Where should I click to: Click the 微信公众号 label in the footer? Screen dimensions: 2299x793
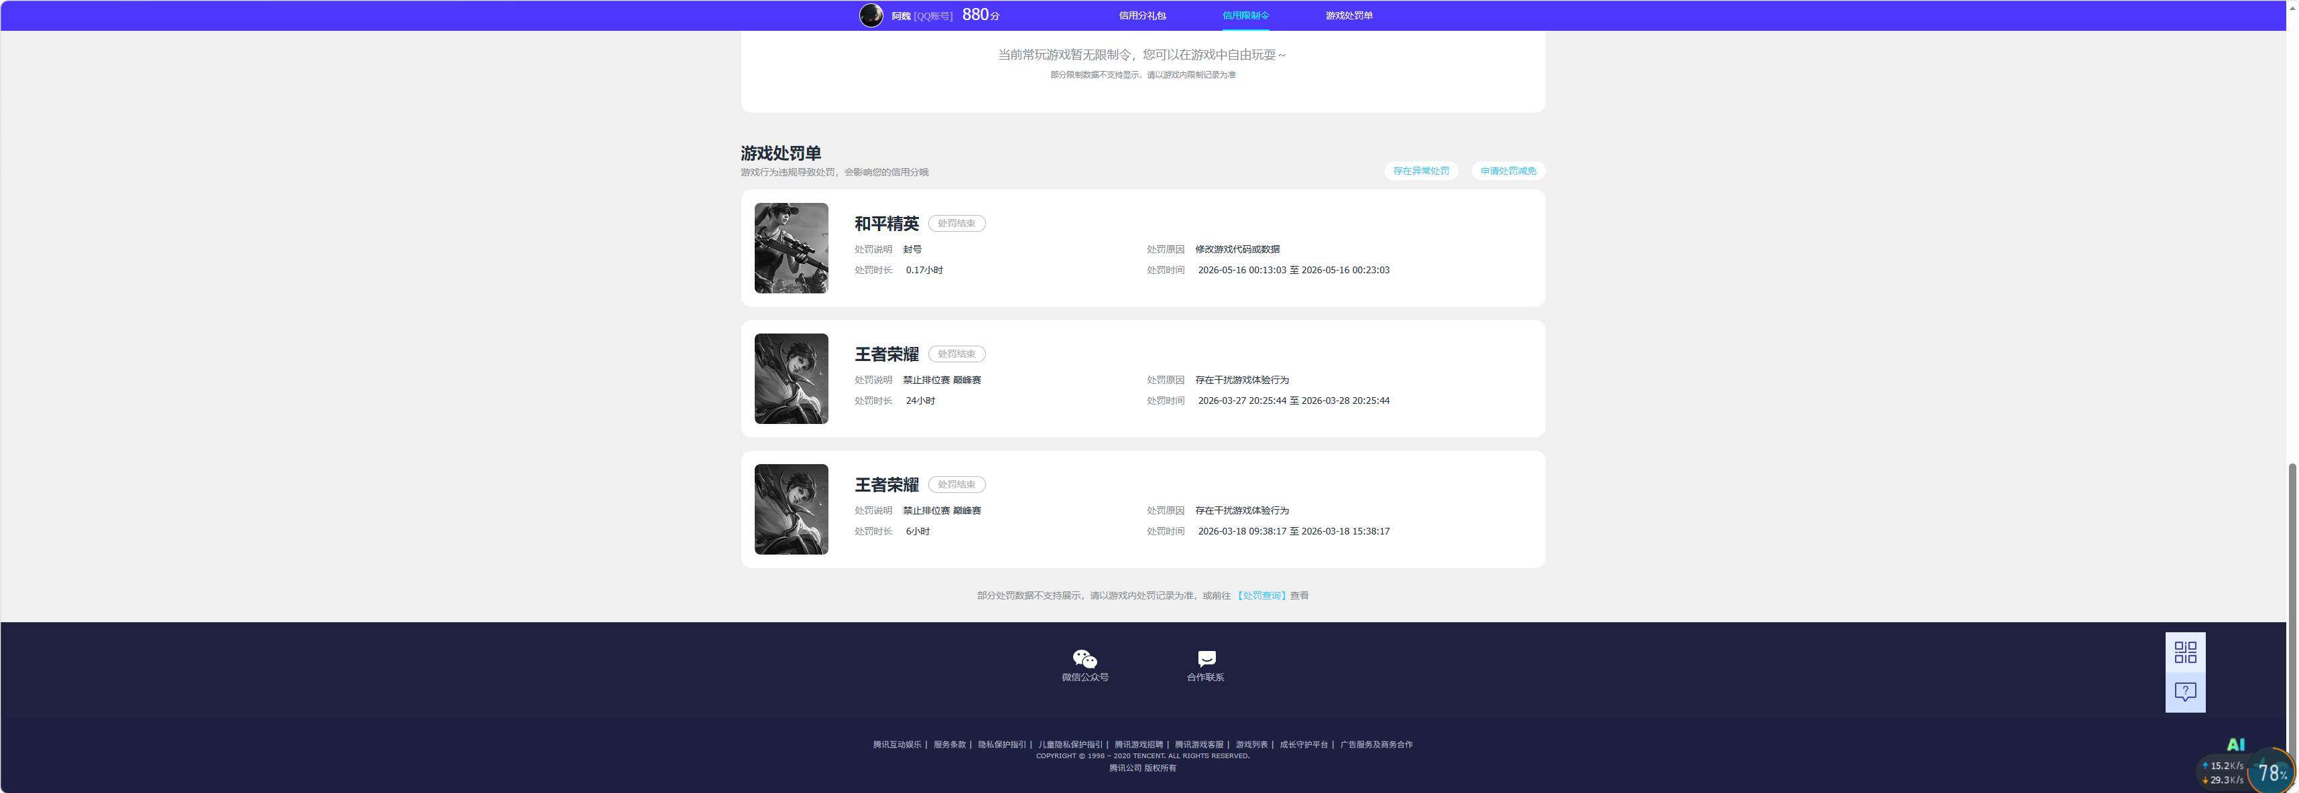[1084, 677]
